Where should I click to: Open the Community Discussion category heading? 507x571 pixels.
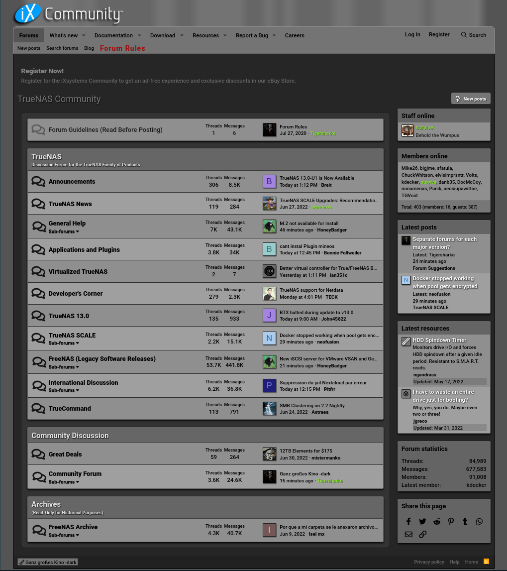[70, 436]
